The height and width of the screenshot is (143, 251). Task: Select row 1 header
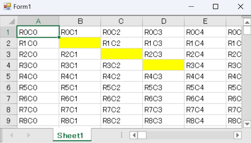[9, 32]
